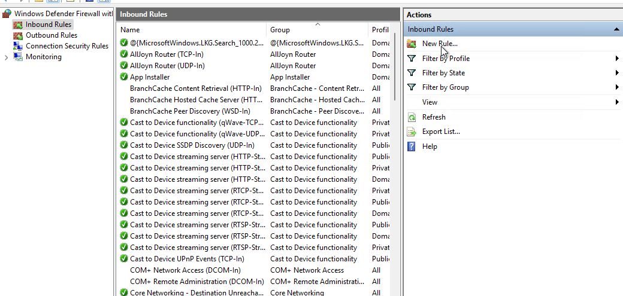Click check icon for Cast to Device SSDP Discovery
Screen dimensions: 623x296
(x=124, y=145)
